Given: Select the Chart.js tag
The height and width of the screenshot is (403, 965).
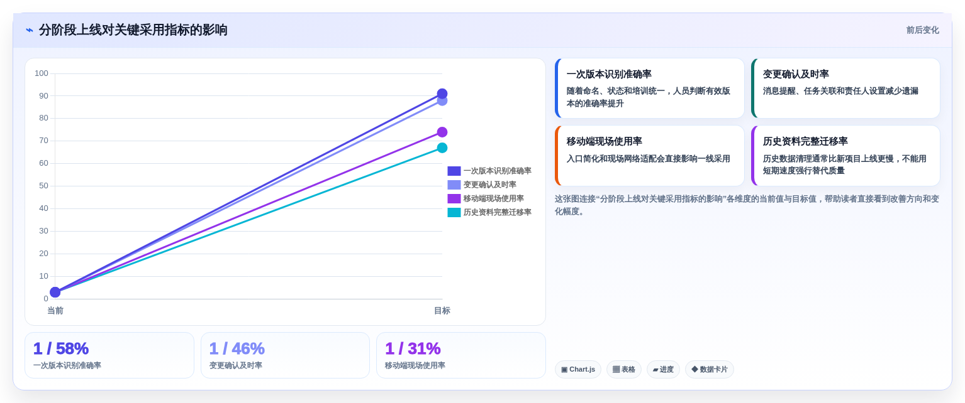Looking at the screenshot, I should (x=578, y=369).
